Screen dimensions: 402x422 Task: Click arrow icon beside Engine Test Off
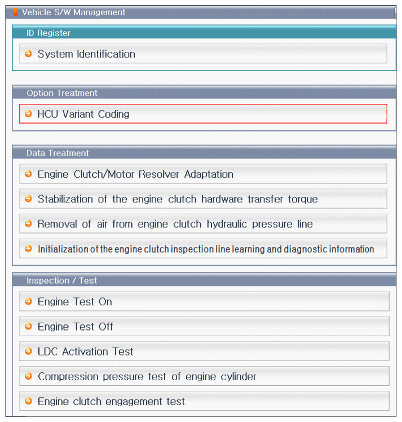click(28, 327)
